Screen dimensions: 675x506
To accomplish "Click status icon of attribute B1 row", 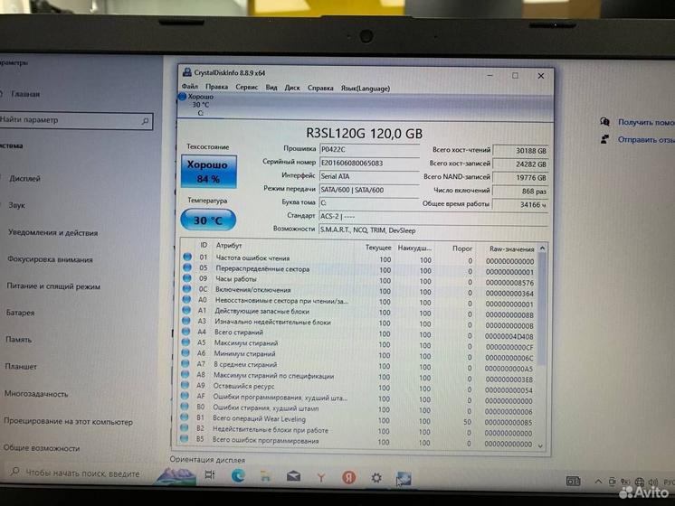I will pos(185,417).
